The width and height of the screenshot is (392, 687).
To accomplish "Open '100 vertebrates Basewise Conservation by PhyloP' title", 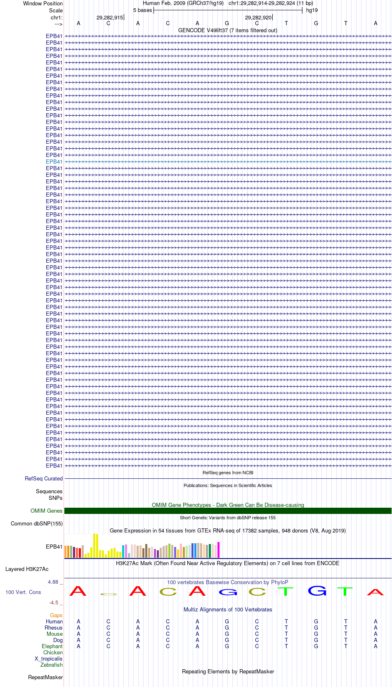I will (x=228, y=582).
